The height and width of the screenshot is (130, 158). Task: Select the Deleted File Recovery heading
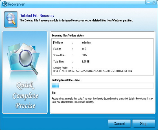(x=37, y=16)
